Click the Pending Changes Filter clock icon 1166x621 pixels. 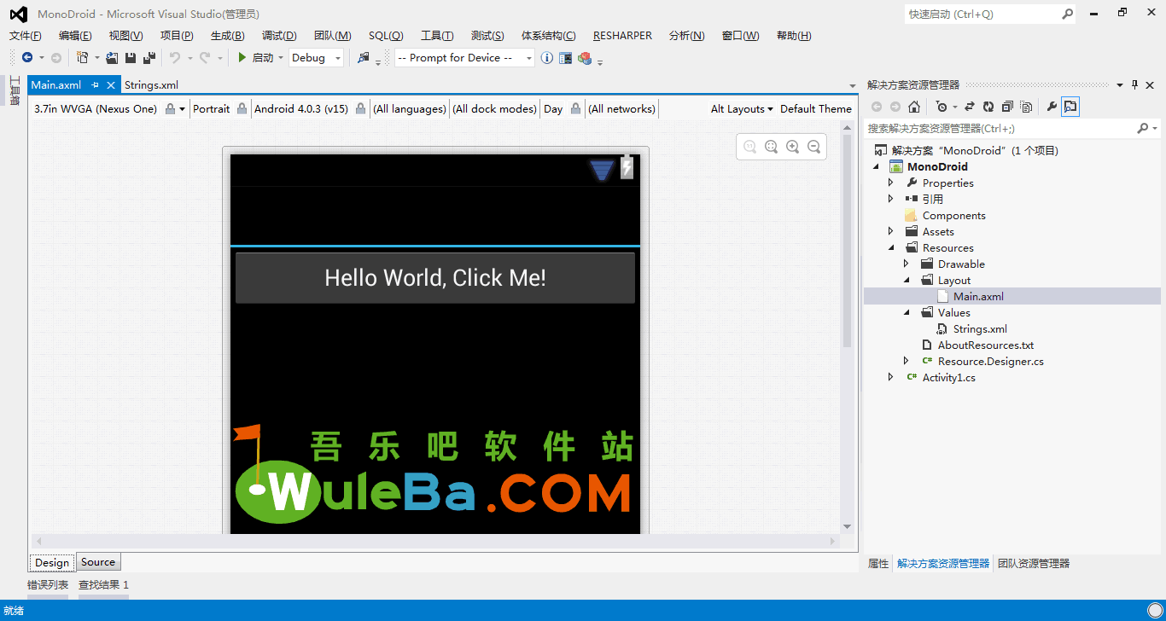point(942,107)
